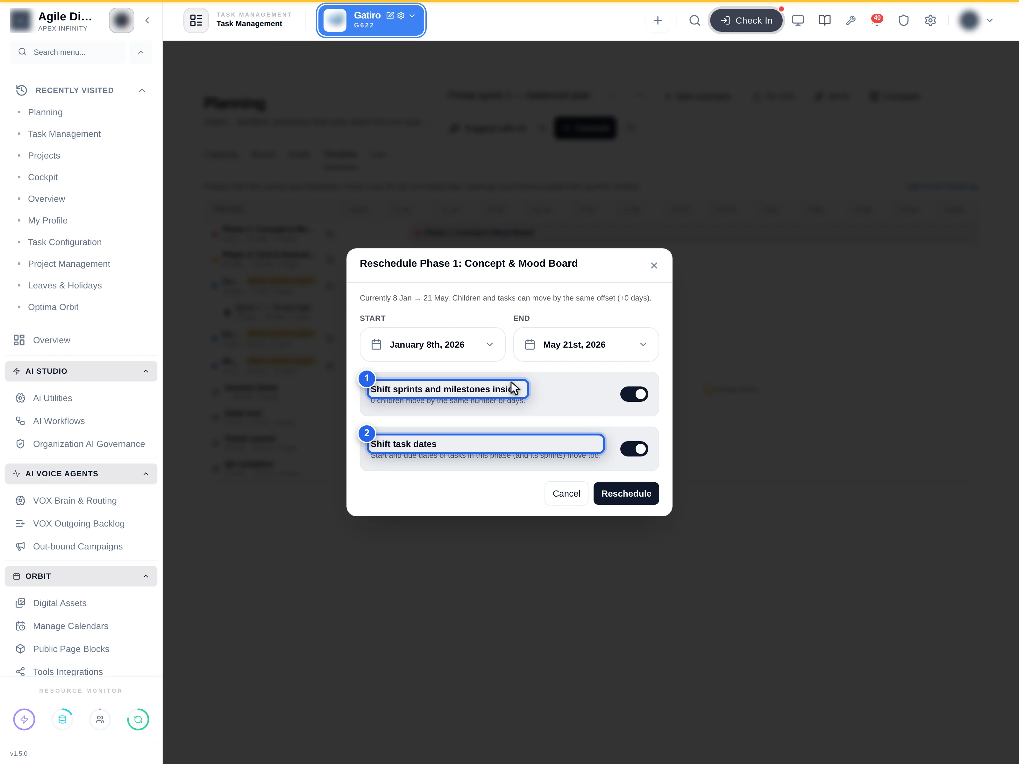Image resolution: width=1019 pixels, height=764 pixels.
Task: Click the edit pencil icon beside Gatiro
Action: click(390, 16)
